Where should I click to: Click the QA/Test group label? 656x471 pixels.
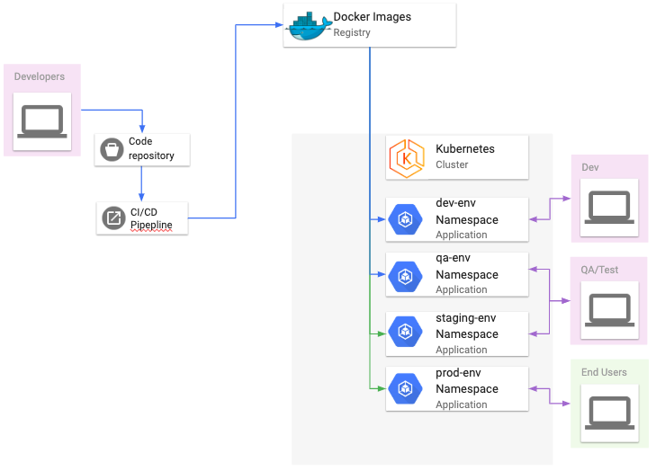point(599,270)
